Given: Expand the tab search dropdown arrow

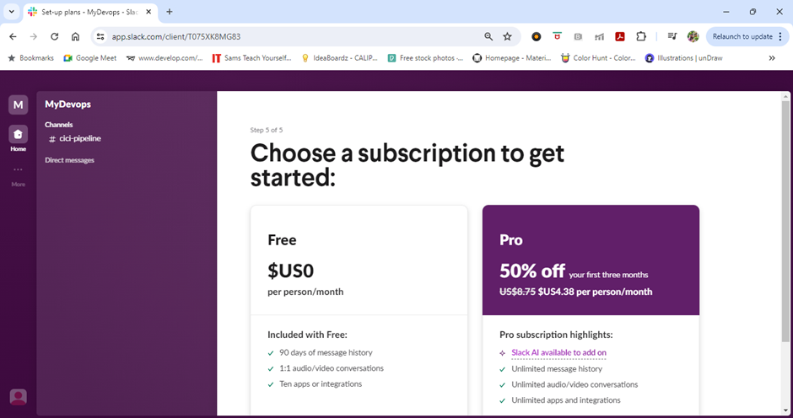Looking at the screenshot, I should pos(12,12).
